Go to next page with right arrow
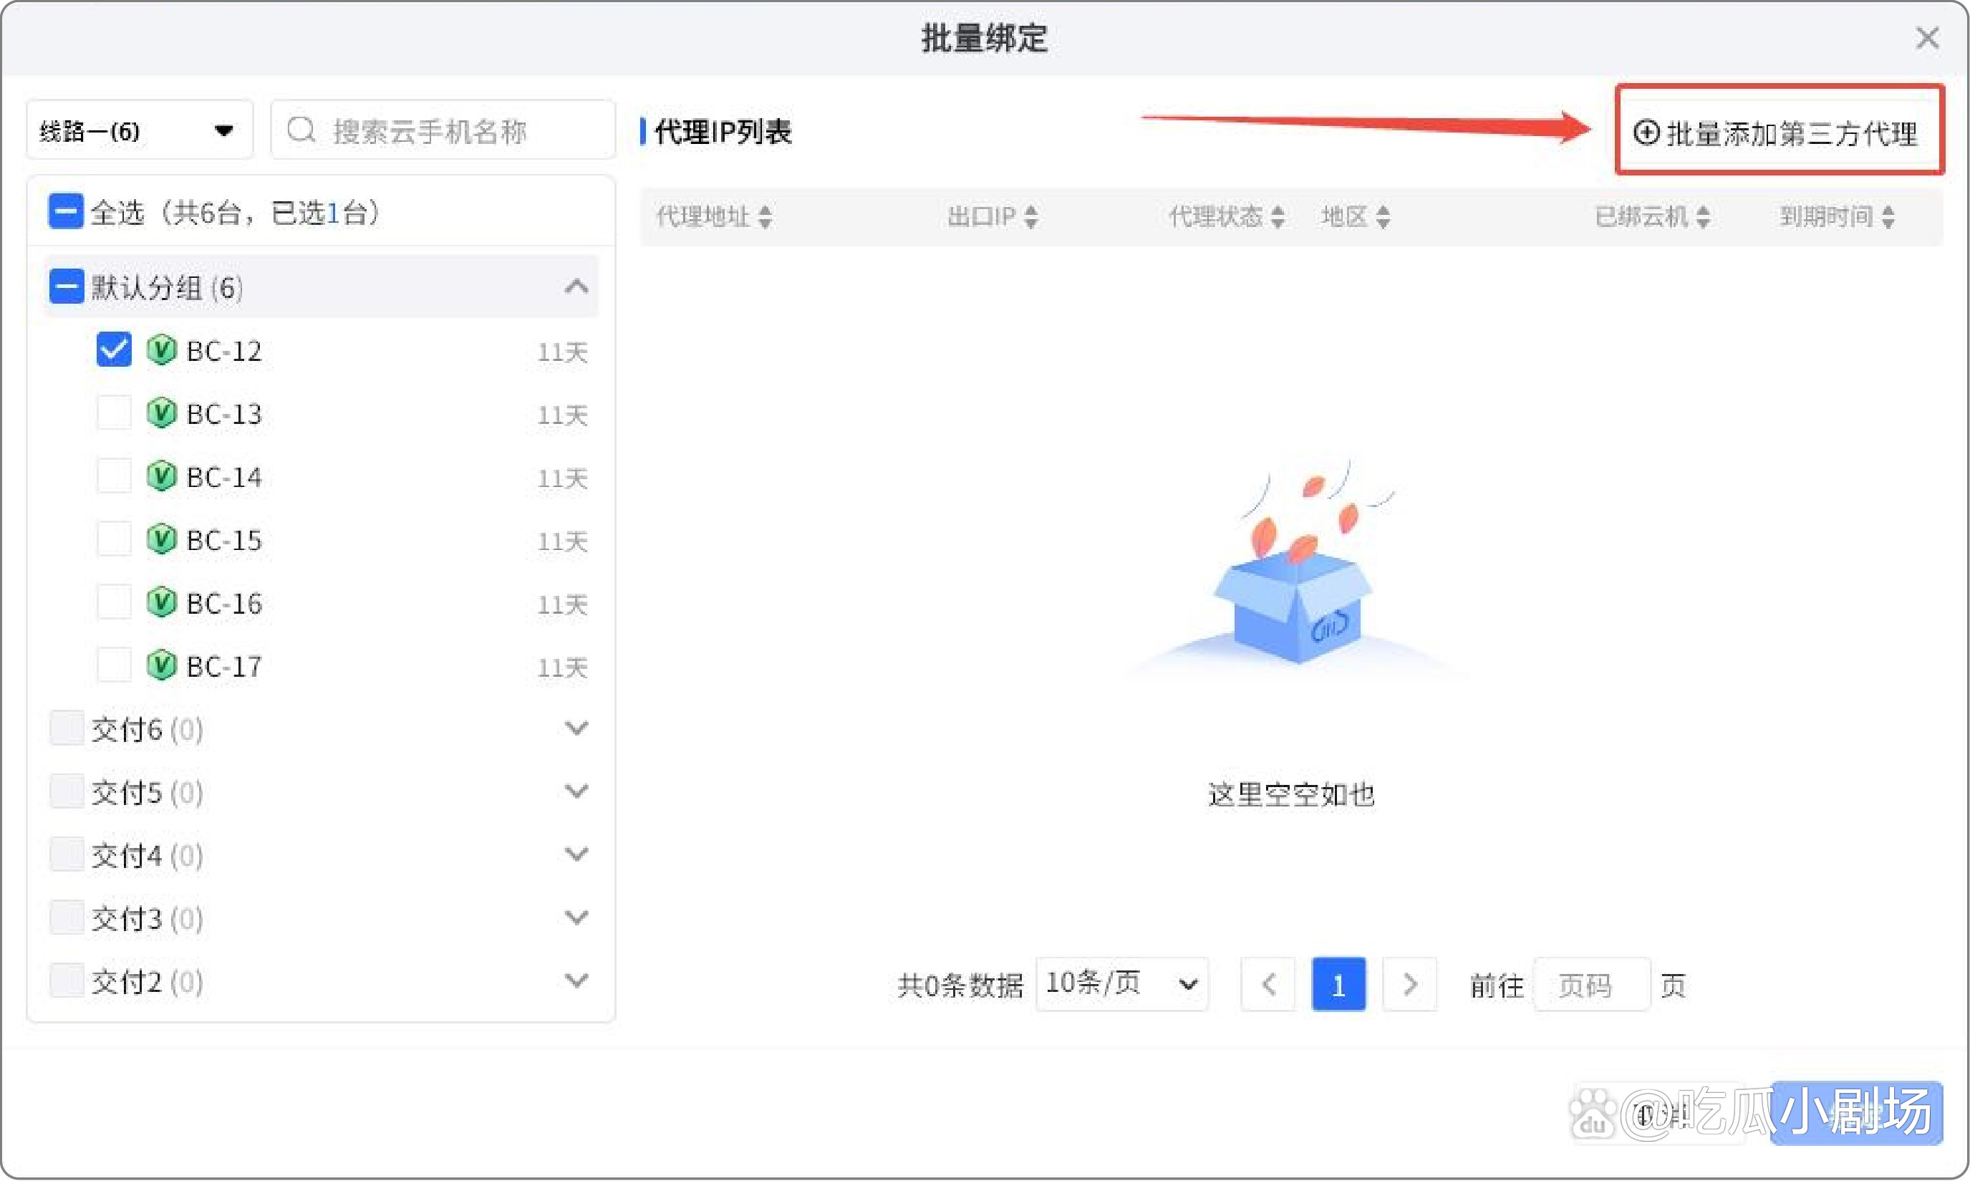The width and height of the screenshot is (1970, 1181). click(1409, 985)
